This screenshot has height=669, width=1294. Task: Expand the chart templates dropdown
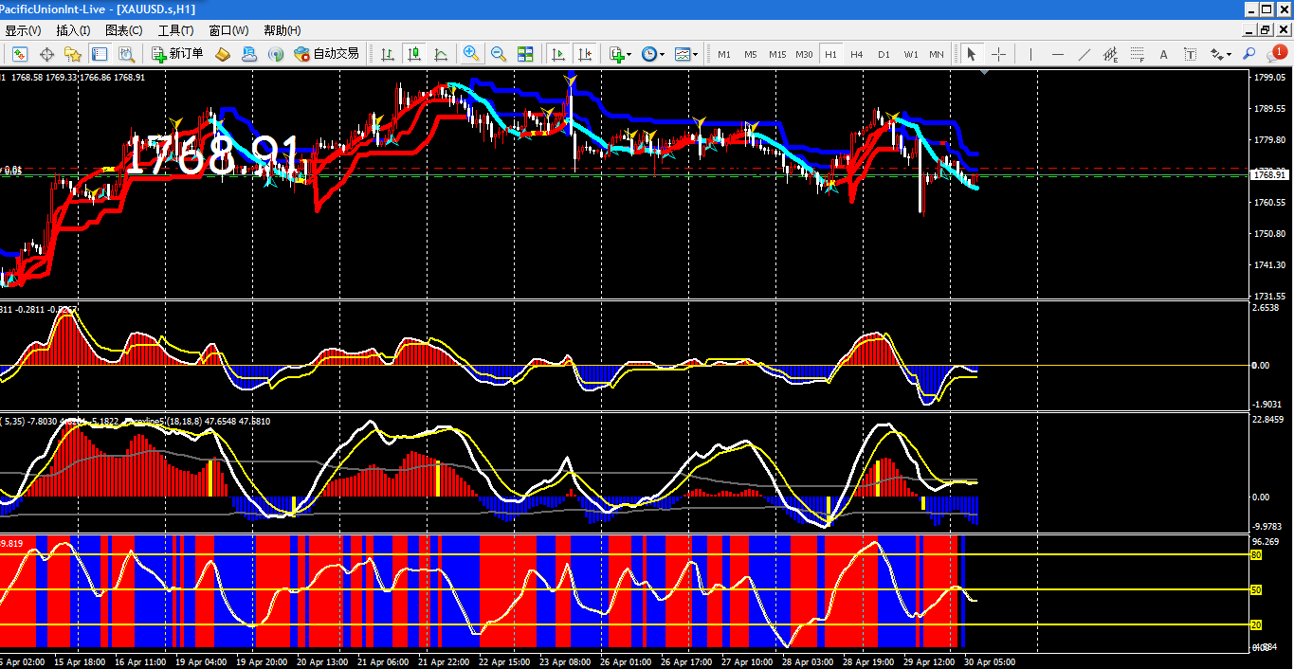(x=686, y=54)
